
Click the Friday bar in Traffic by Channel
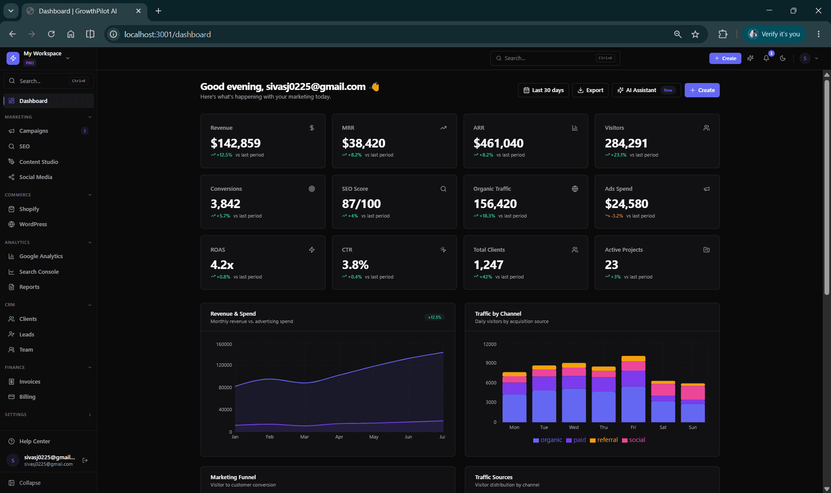coord(633,389)
